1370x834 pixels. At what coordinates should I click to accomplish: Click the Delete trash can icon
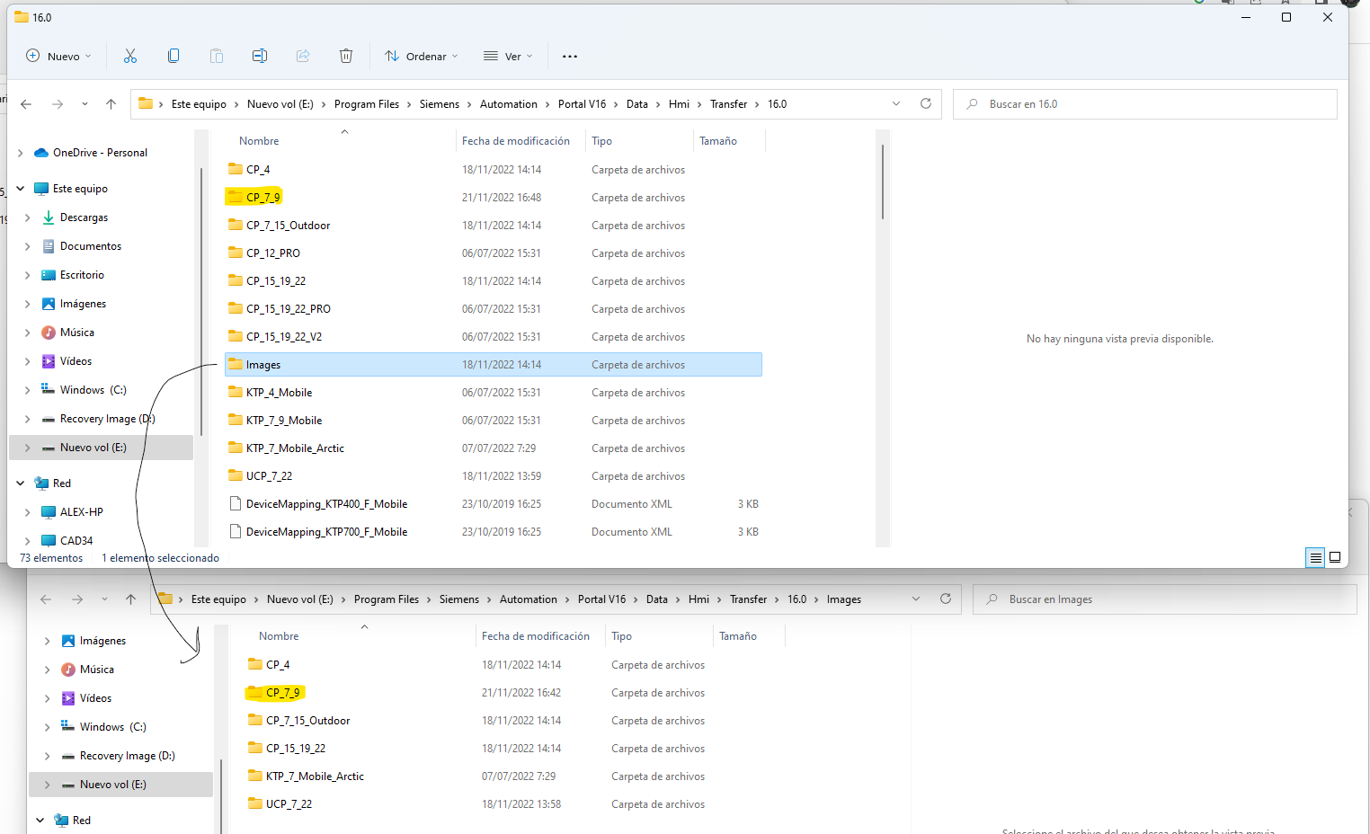(346, 56)
